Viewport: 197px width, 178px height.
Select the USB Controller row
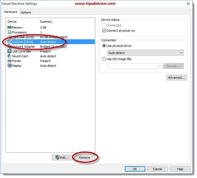(x=51, y=51)
